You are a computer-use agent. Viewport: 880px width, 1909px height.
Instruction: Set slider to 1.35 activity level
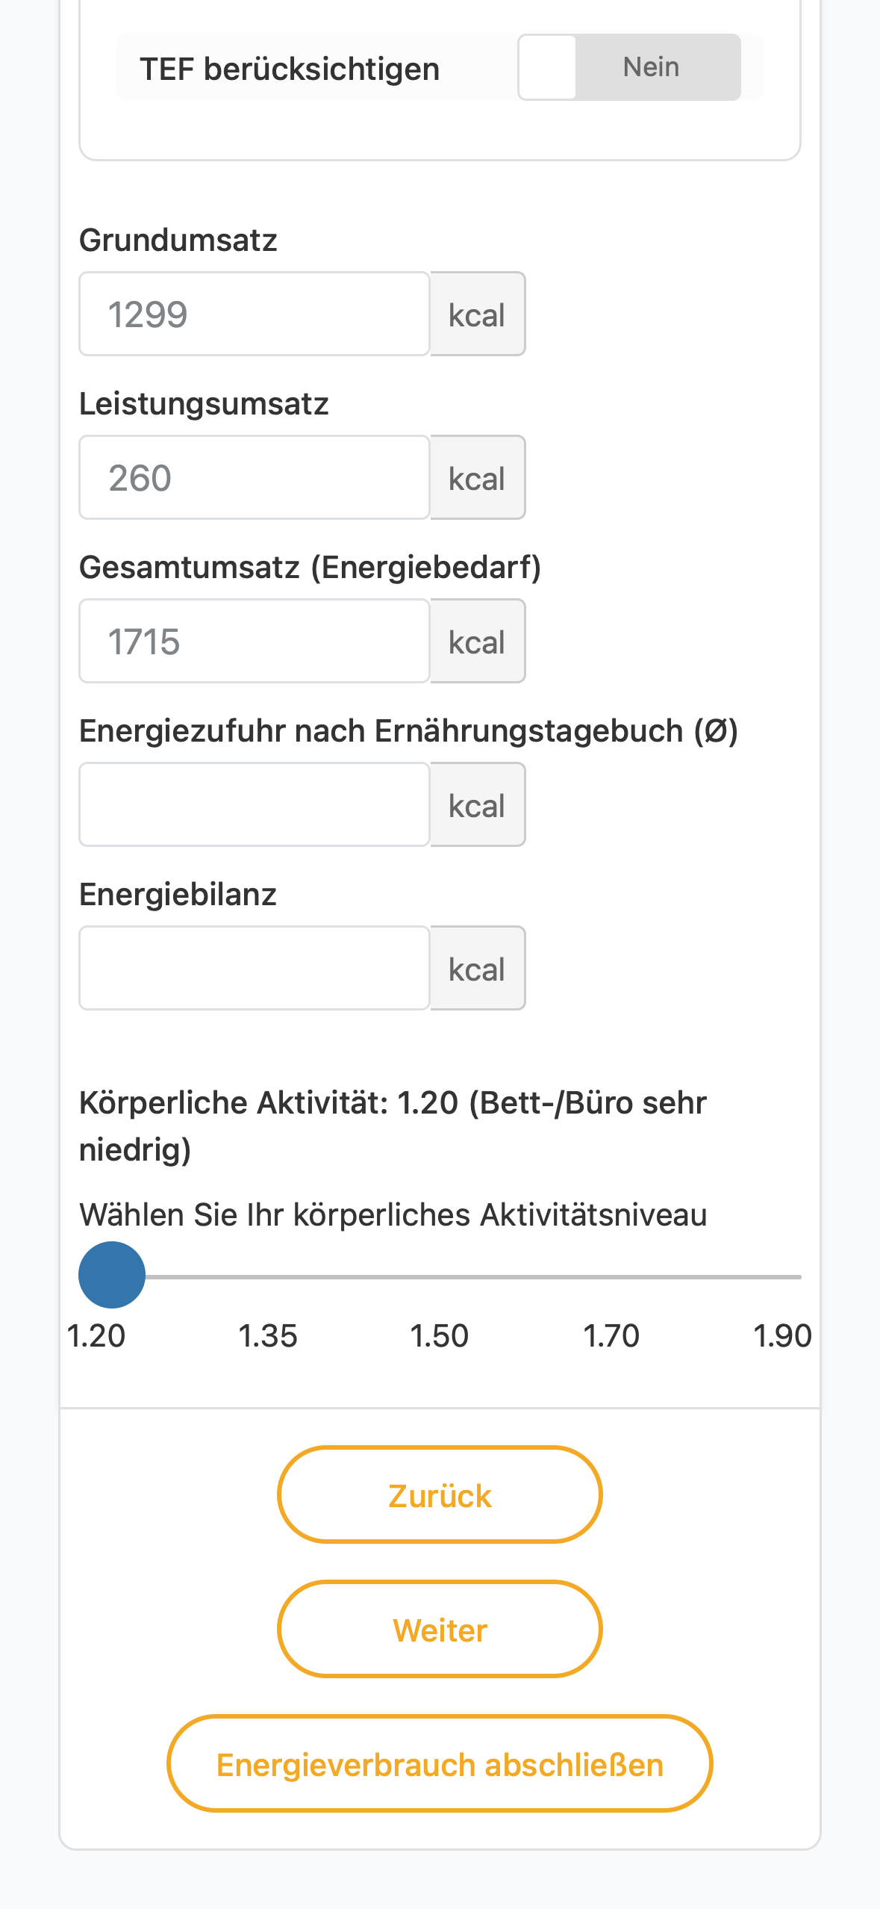pyautogui.click(x=267, y=1276)
